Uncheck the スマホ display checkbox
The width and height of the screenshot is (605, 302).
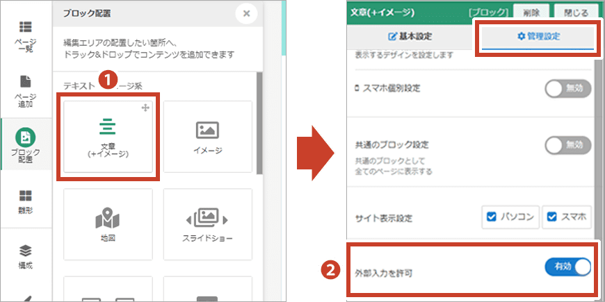pyautogui.click(x=554, y=217)
